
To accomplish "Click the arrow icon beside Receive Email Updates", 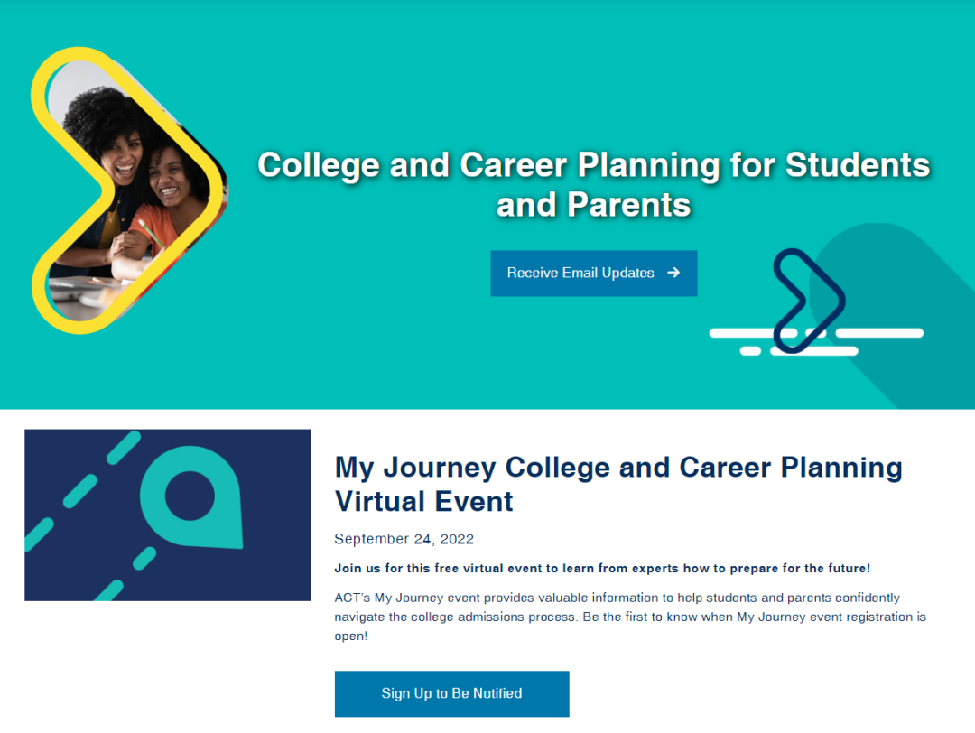I will tap(673, 273).
